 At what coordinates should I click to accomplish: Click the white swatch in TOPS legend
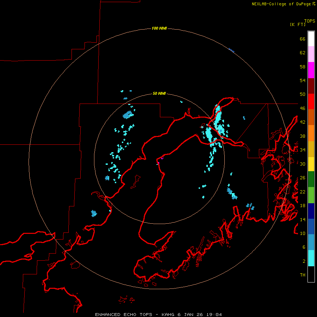[x=311, y=39]
